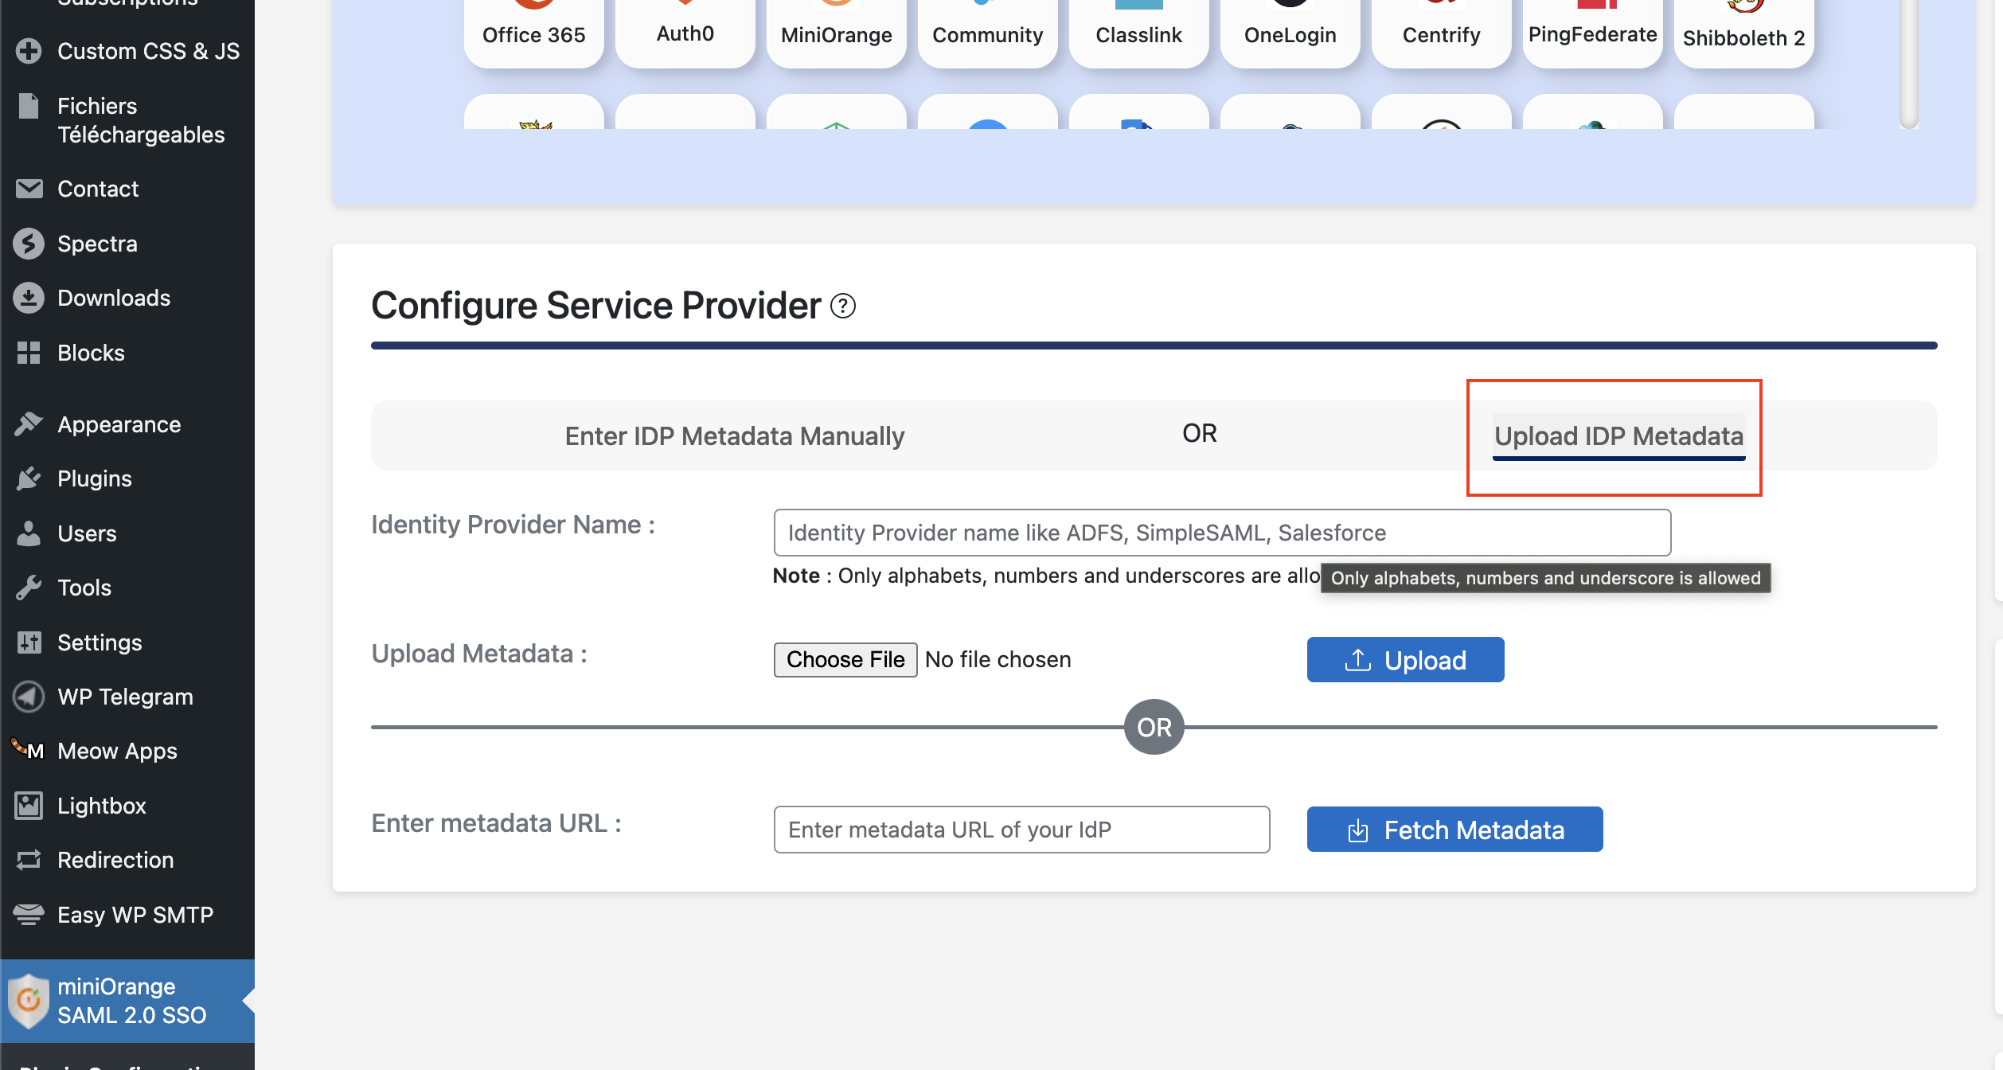
Task: Click the 'Configure Service Provider' heading
Action: tap(595, 306)
